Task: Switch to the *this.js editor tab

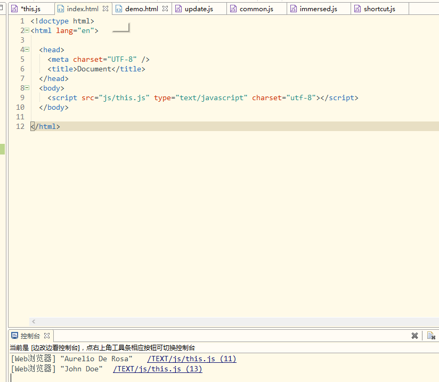Action: point(30,9)
